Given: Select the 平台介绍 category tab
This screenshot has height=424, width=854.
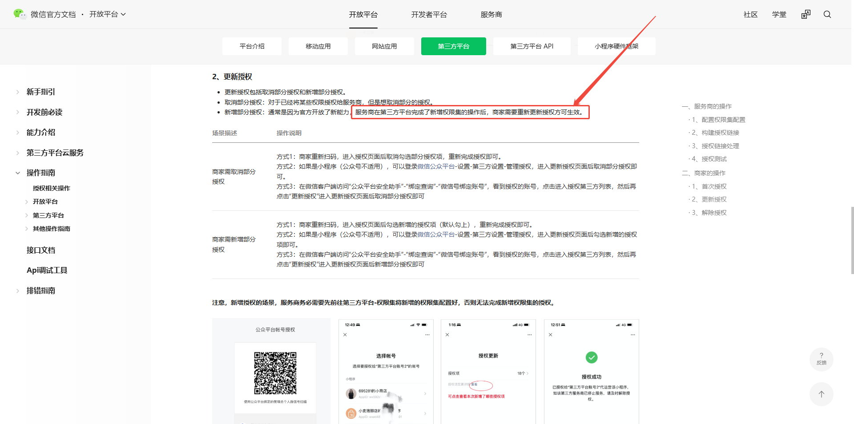Looking at the screenshot, I should 252,46.
